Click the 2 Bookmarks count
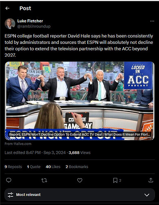This screenshot has width=159, height=205. point(77,167)
